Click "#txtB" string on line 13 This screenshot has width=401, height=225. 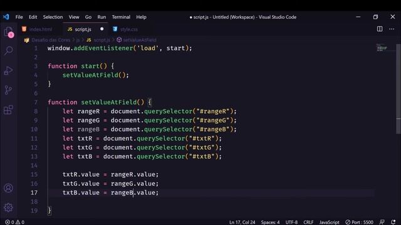click(x=202, y=156)
